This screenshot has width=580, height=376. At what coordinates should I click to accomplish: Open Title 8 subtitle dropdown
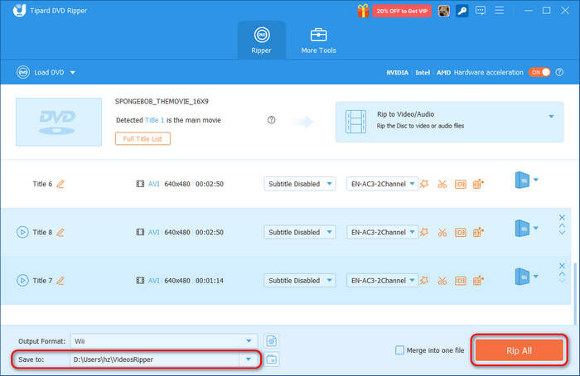point(300,232)
